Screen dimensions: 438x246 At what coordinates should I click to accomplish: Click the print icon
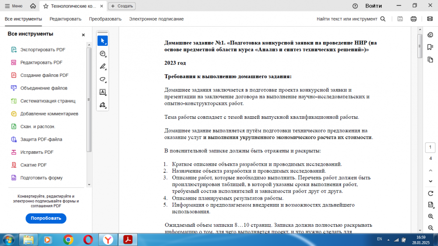(413, 19)
